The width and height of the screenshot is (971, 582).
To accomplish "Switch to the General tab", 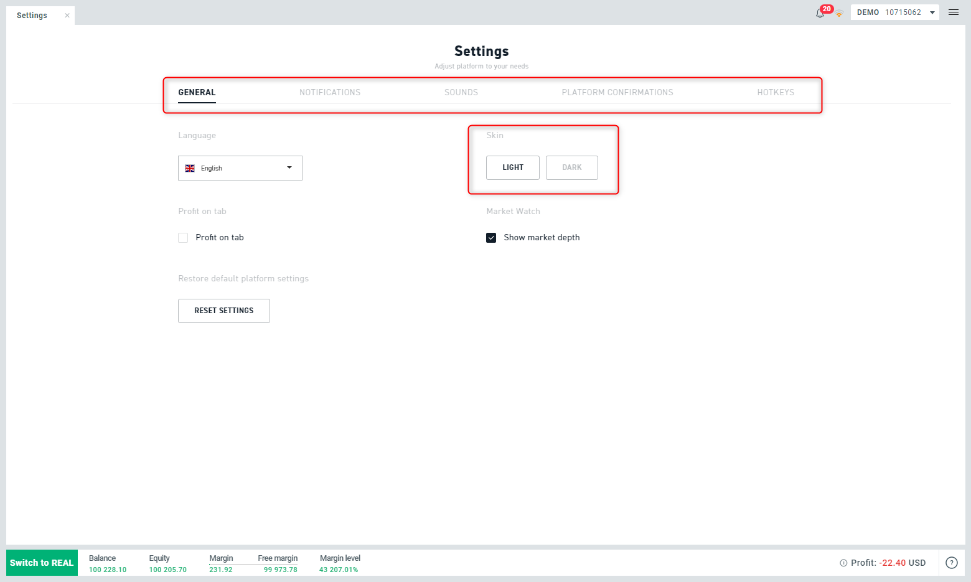I will pos(197,92).
